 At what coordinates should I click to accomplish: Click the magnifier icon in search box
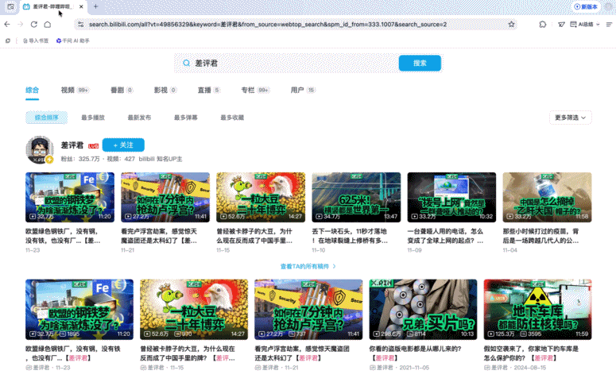click(186, 63)
